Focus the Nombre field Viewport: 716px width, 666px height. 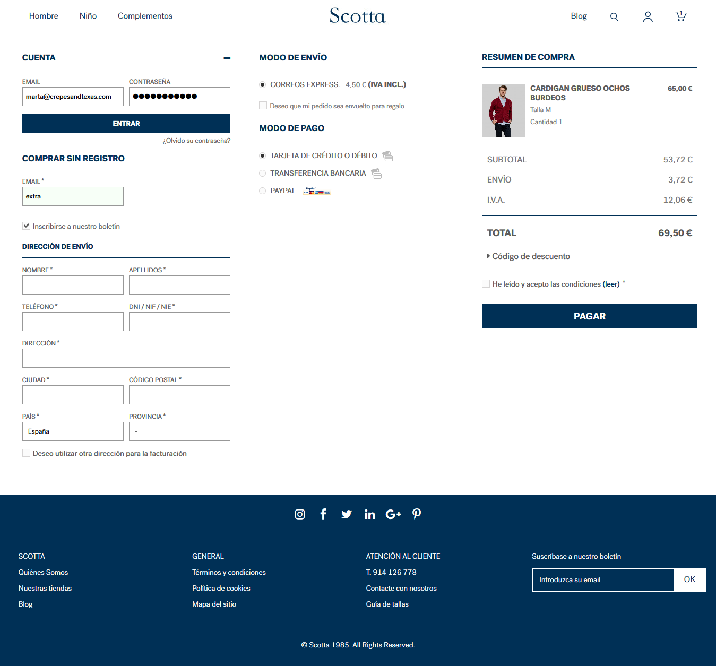click(x=73, y=285)
